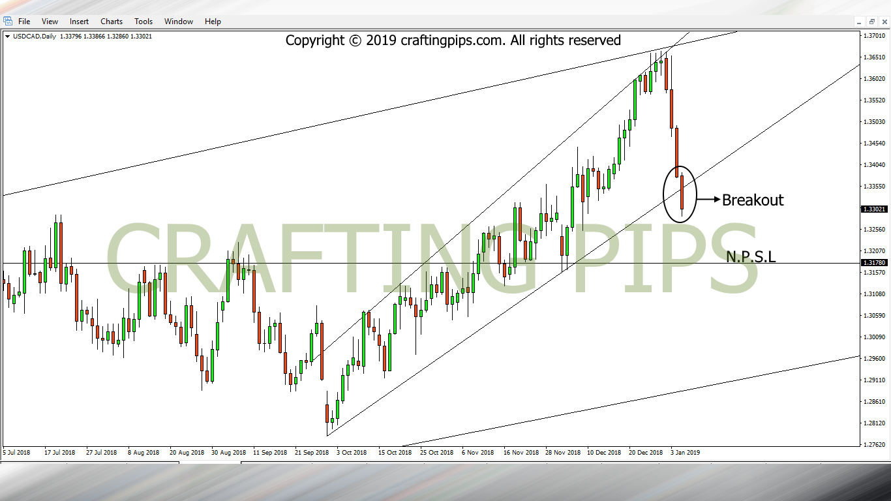Open the Charts menu
This screenshot has height=501, width=891.
tap(112, 22)
